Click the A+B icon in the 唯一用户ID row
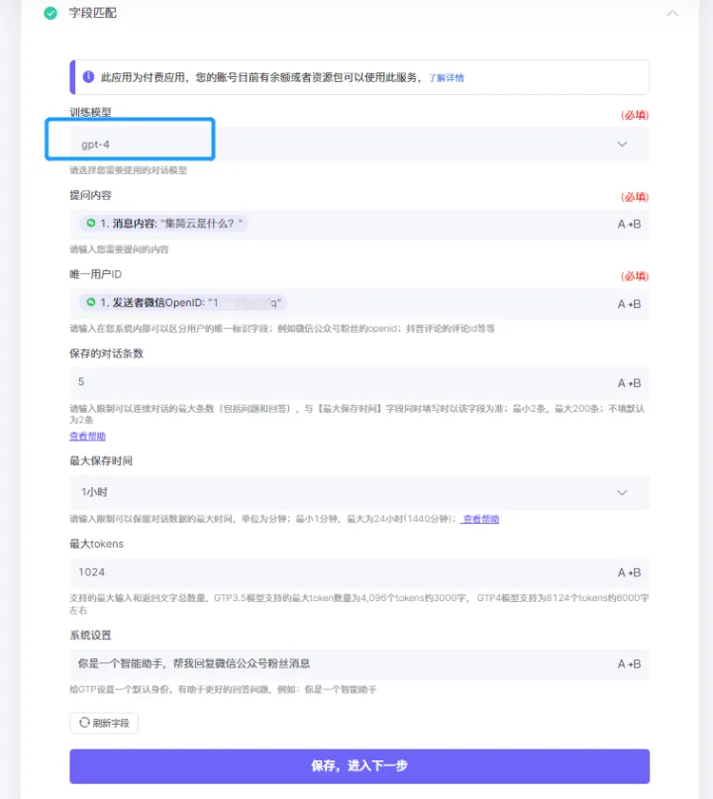This screenshot has width=713, height=799. (x=629, y=304)
